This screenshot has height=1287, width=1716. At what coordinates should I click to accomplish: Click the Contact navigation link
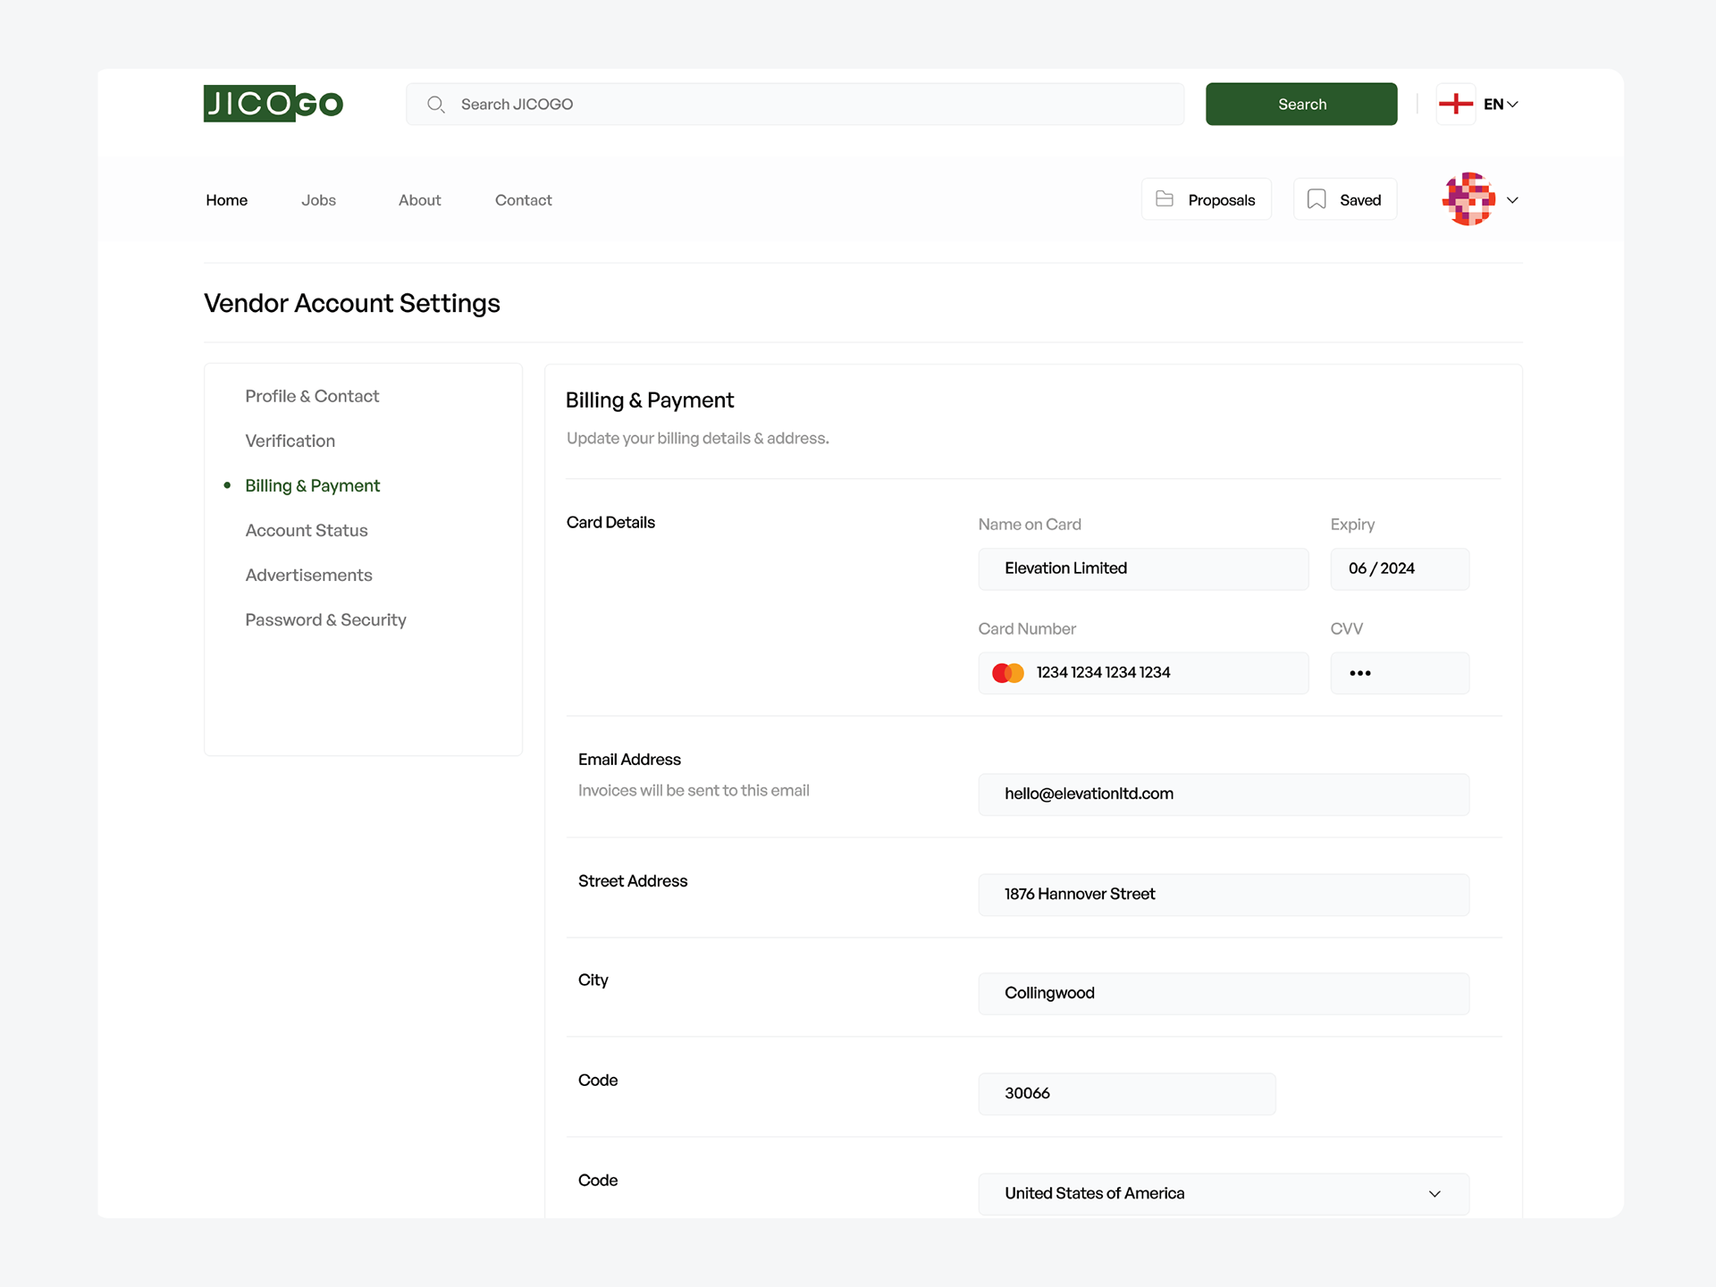[523, 200]
